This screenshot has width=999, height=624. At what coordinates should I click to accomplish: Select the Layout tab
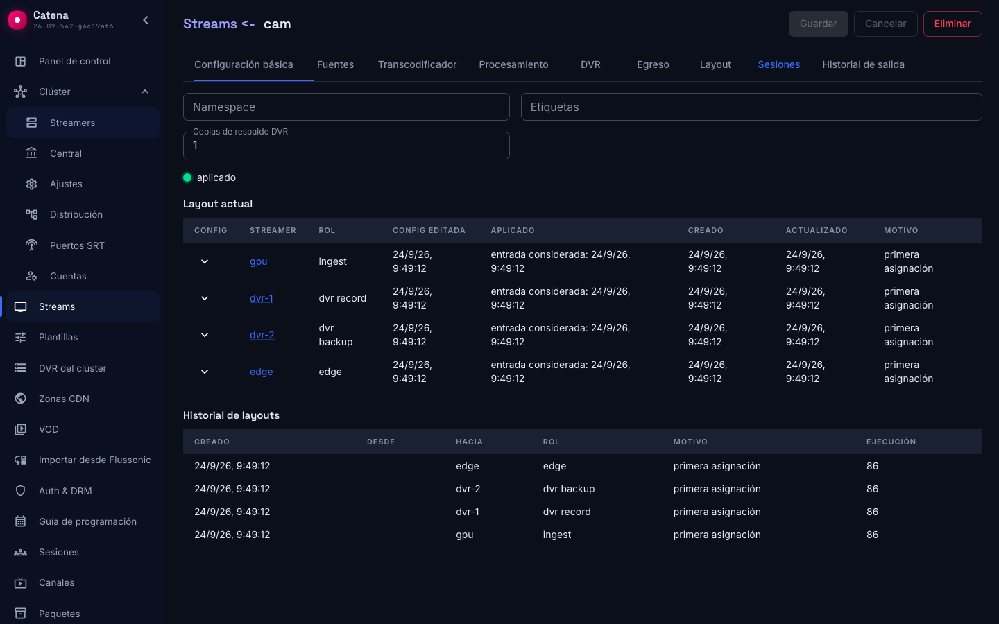715,64
